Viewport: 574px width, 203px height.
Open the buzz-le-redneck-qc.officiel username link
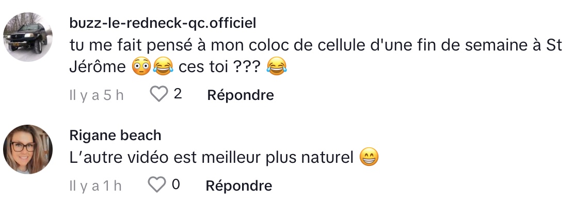coord(163,23)
